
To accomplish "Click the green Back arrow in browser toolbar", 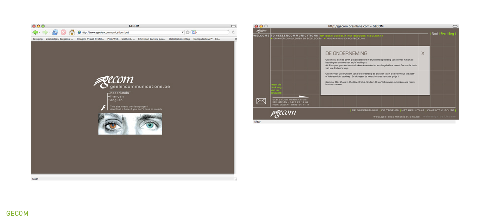I will 35,32.
